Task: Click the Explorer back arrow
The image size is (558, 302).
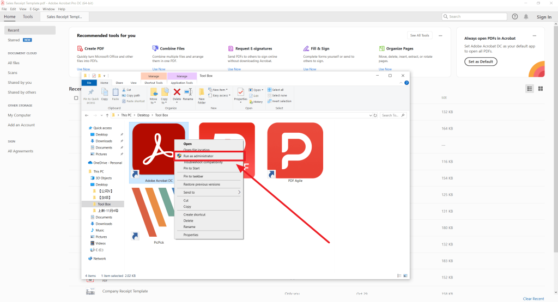Action: 87,115
